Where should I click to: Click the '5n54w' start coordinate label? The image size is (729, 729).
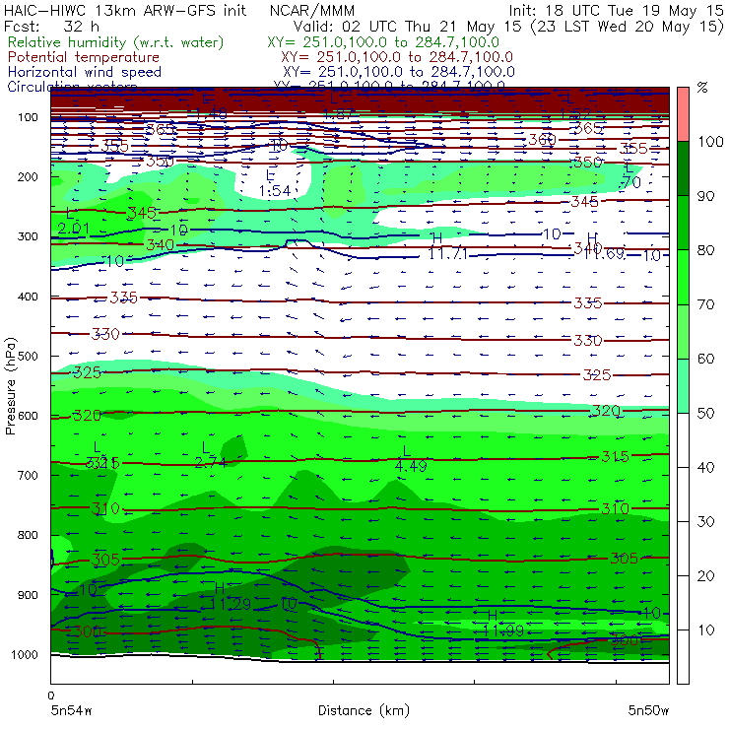(72, 711)
